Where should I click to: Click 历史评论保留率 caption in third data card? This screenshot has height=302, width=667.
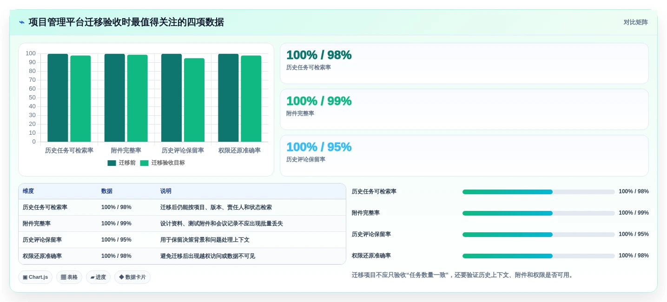coord(306,159)
